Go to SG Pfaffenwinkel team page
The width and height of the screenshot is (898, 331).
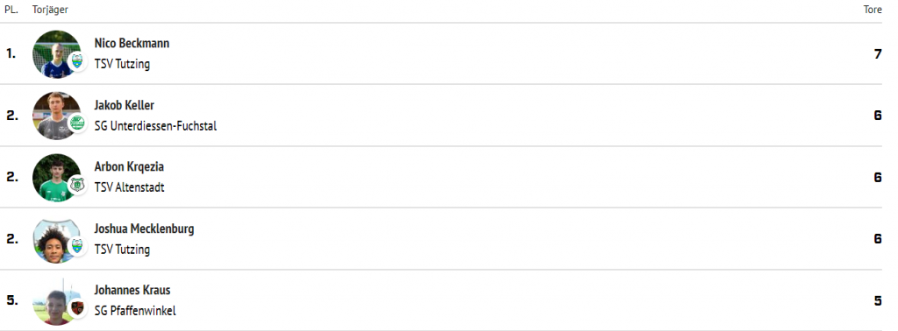point(135,311)
